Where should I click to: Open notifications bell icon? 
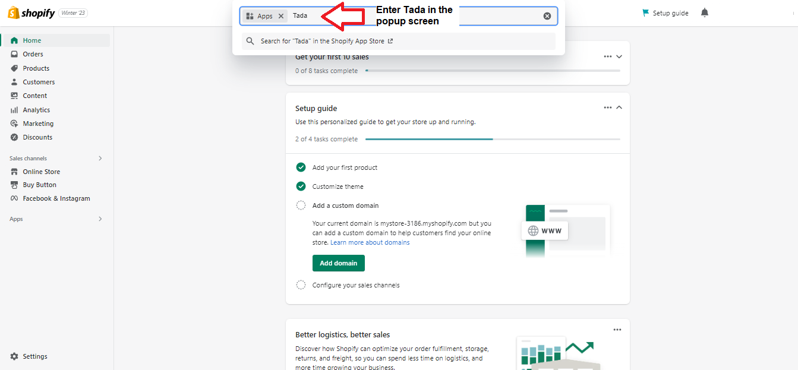705,13
